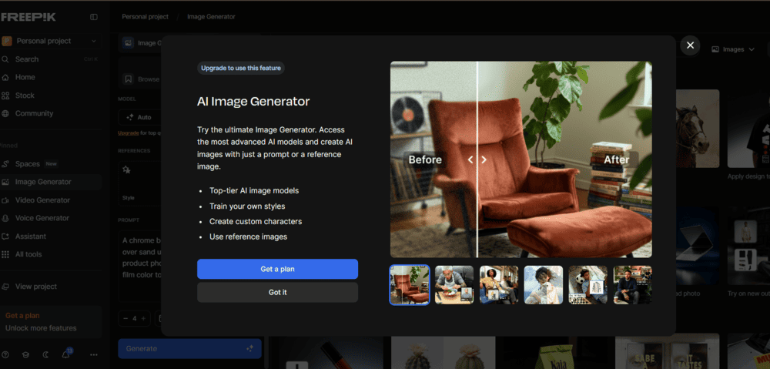770x369 pixels.
Task: Open the notifications bell icon
Action: (66, 354)
